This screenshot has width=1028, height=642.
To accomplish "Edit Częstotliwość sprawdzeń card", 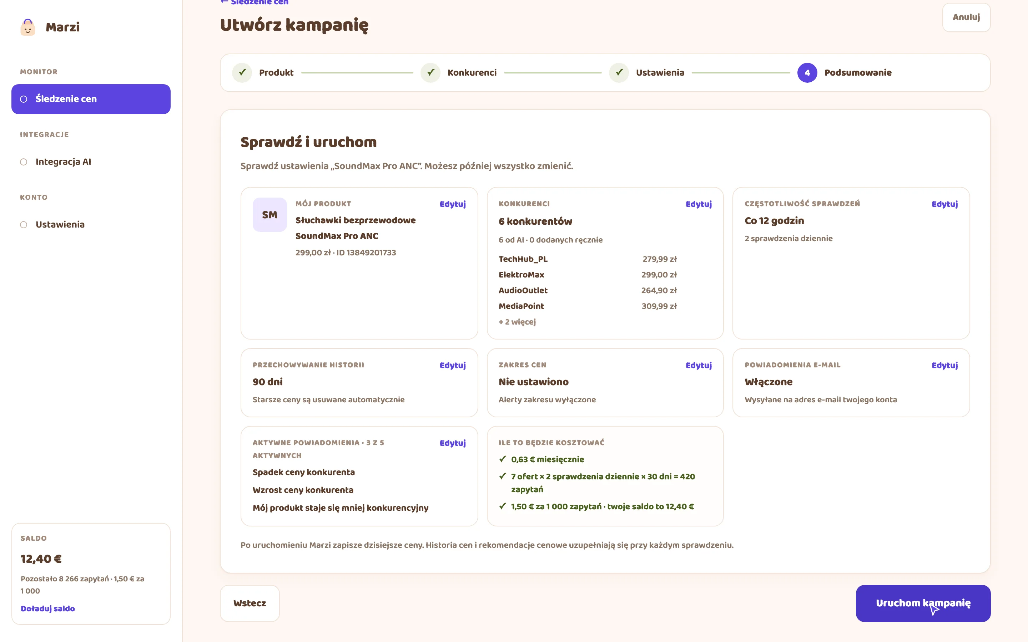I will (945, 204).
